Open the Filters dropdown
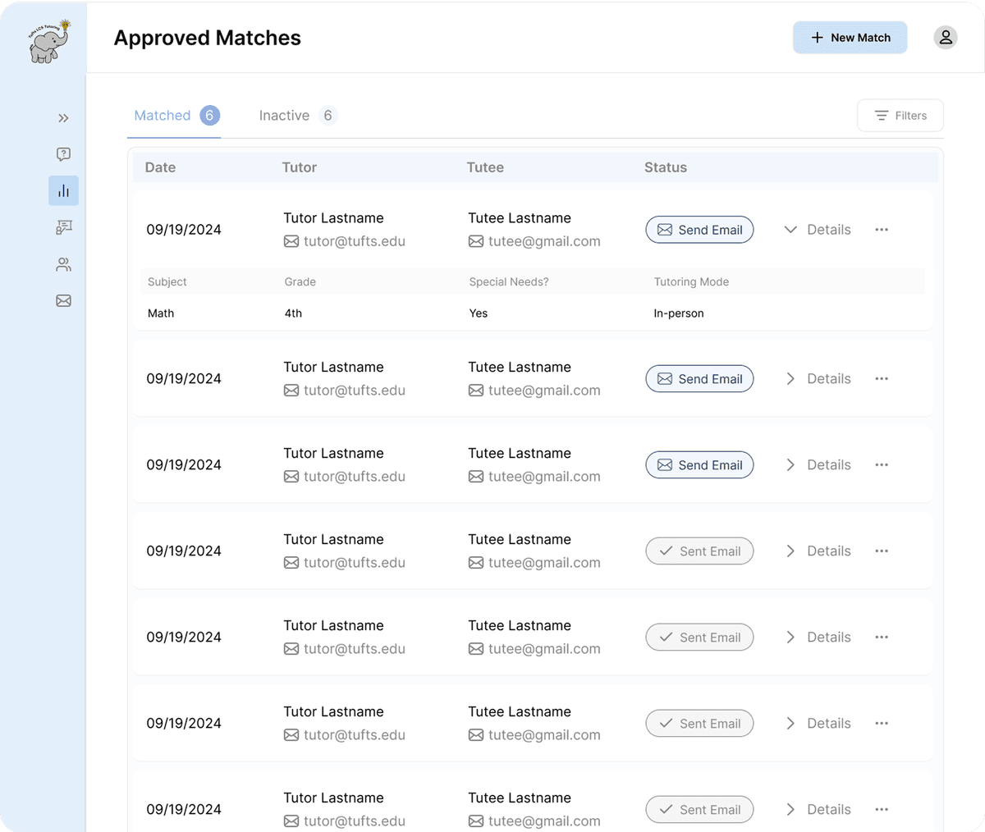The height and width of the screenshot is (832, 985). [x=900, y=116]
